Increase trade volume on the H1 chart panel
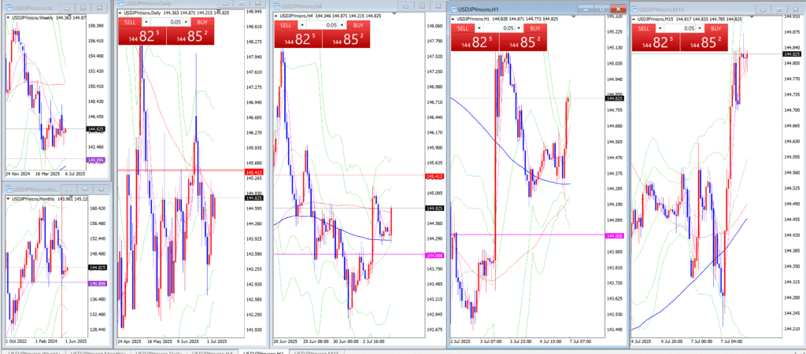The height and width of the screenshot is (354, 806). coord(520,28)
